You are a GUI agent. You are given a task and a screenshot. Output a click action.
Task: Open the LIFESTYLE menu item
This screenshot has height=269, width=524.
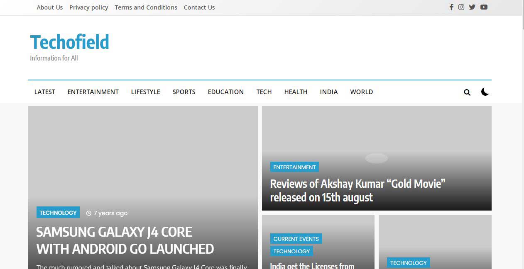tap(146, 92)
